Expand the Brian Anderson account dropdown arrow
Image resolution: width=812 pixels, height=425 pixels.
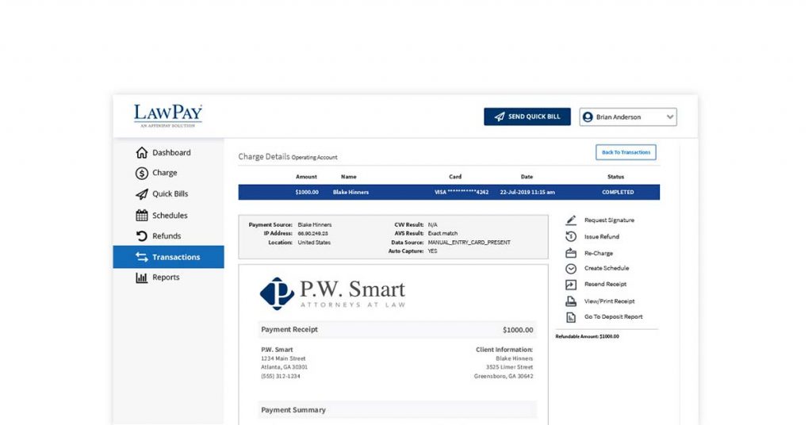click(x=670, y=117)
